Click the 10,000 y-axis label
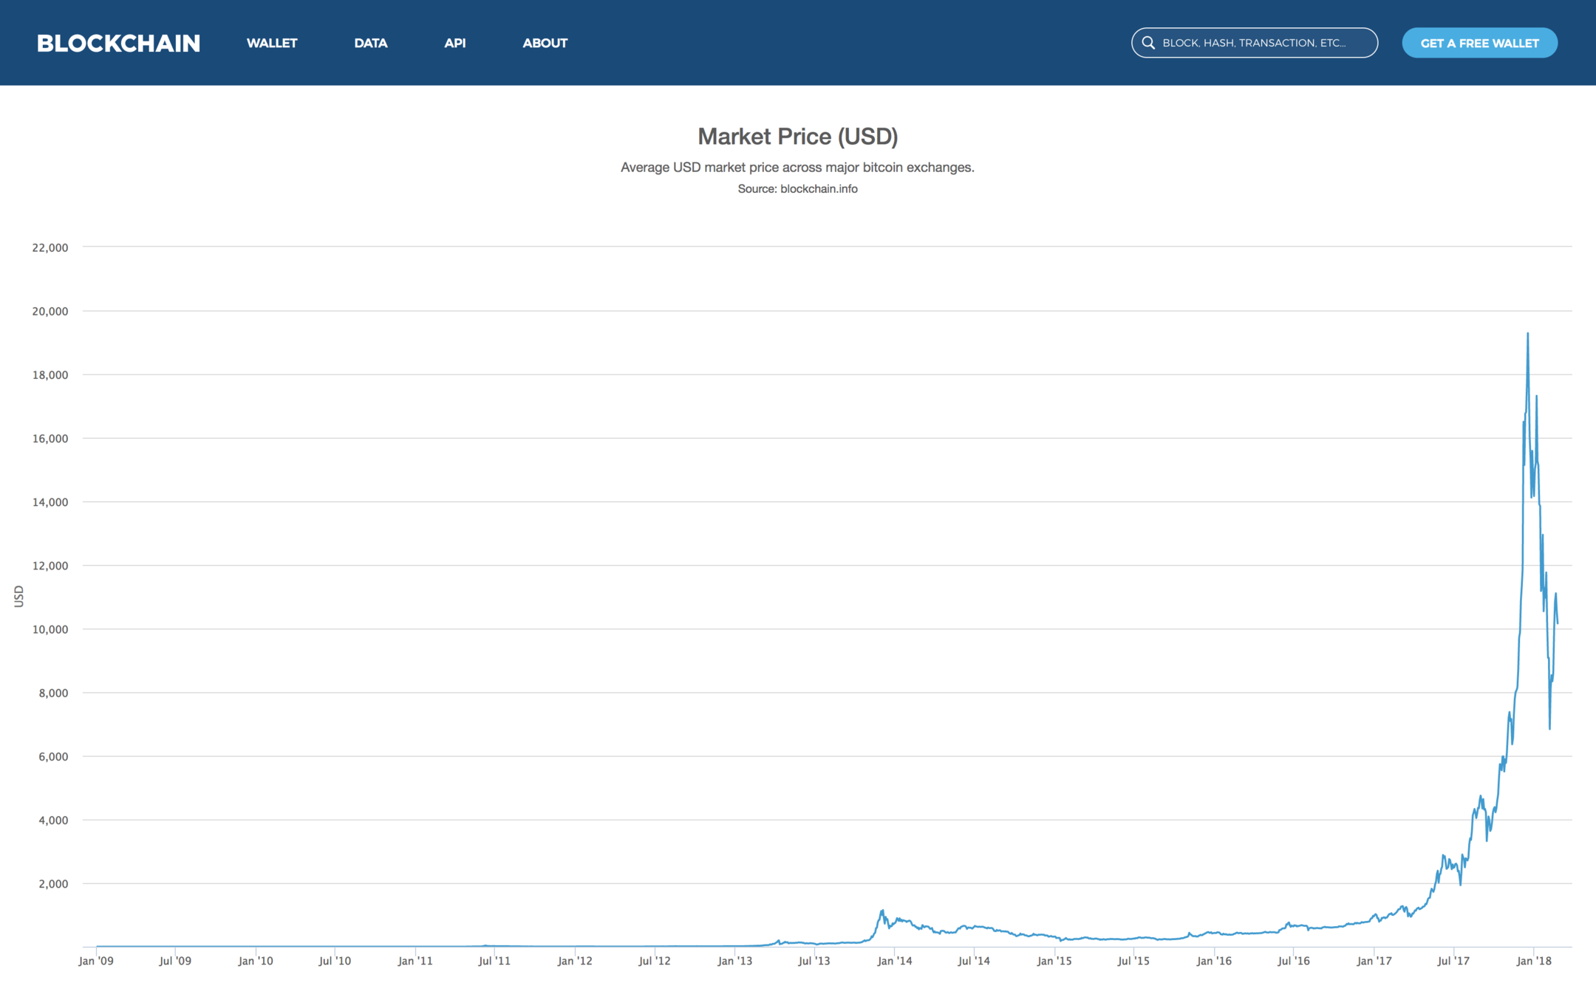This screenshot has width=1596, height=997. pyautogui.click(x=50, y=630)
